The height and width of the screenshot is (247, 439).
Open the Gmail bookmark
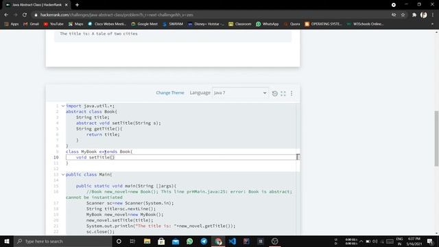[x=31, y=24]
